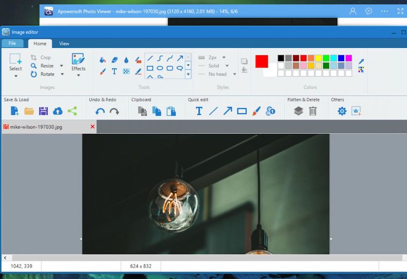Pick the straight line shape

click(150, 58)
